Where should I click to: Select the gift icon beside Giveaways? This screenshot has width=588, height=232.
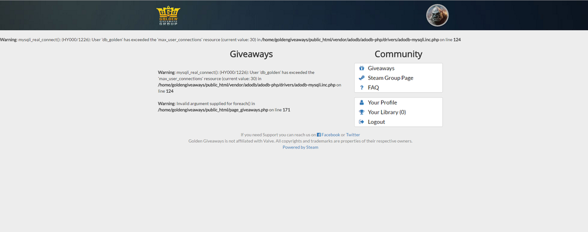pyautogui.click(x=362, y=68)
